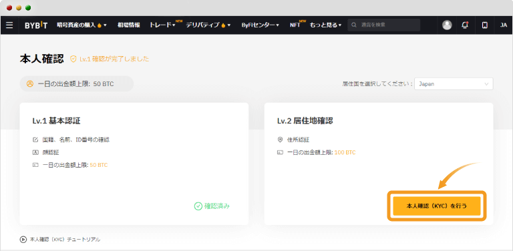
Task: Click Lv.2 居住地確認 heading
Action: coord(305,121)
